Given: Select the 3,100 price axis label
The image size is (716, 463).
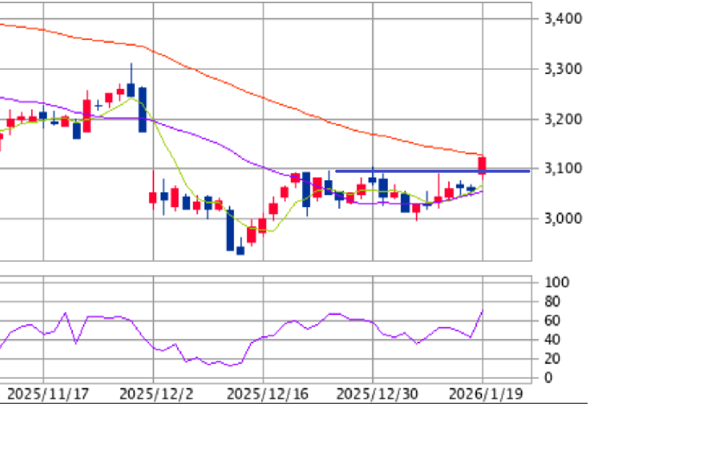Looking at the screenshot, I should pyautogui.click(x=563, y=169).
